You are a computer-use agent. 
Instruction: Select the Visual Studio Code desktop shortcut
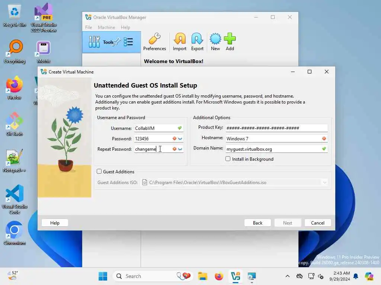(x=15, y=199)
